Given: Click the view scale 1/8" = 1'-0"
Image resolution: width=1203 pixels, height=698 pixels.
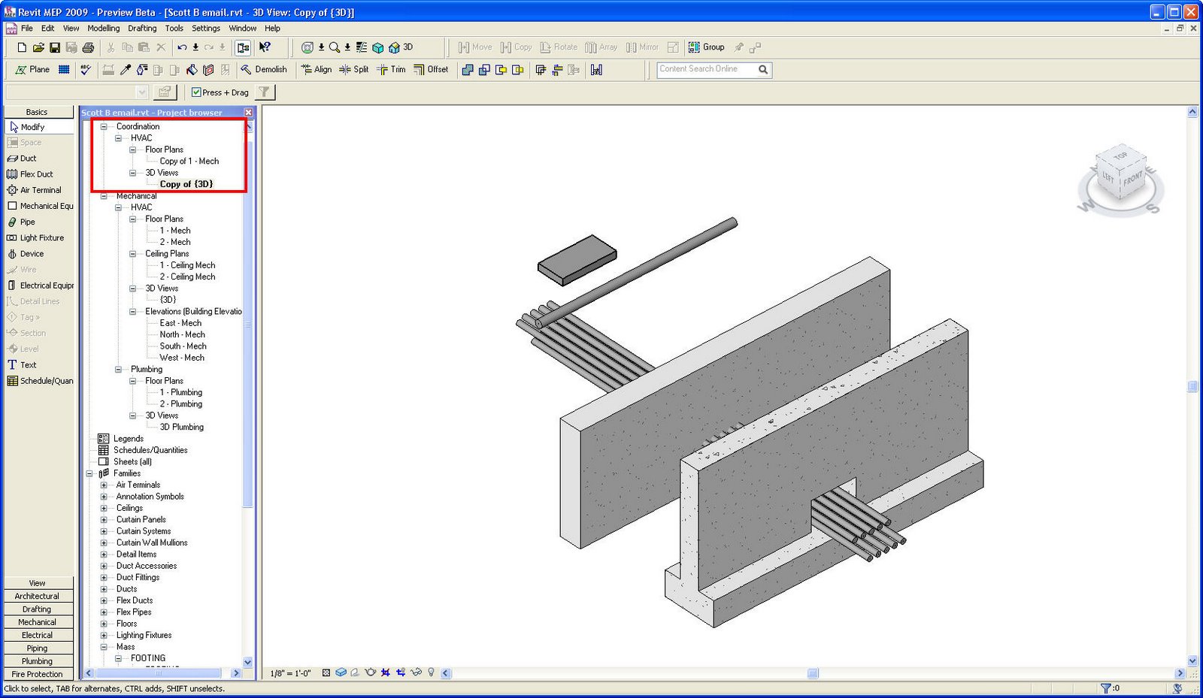Looking at the screenshot, I should tap(290, 673).
